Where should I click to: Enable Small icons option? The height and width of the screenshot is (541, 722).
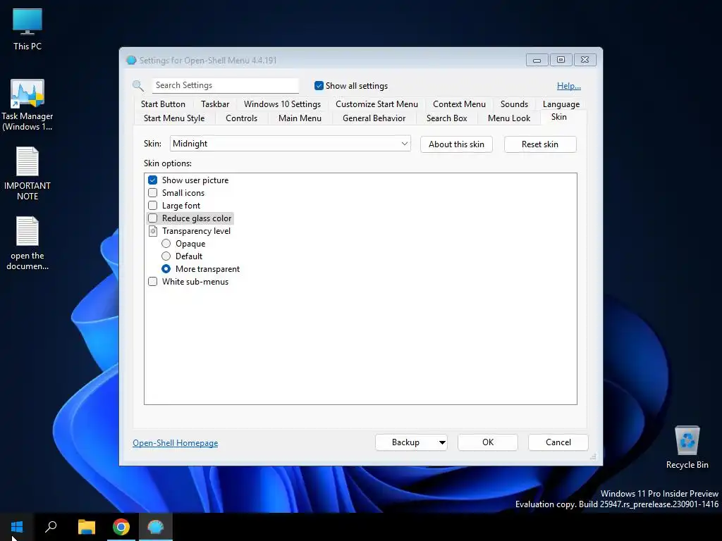pos(153,193)
